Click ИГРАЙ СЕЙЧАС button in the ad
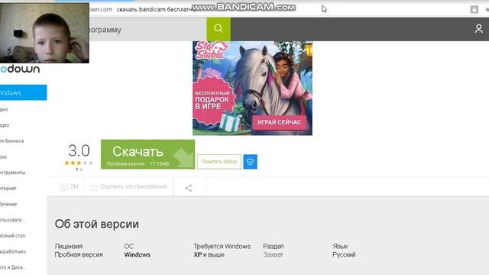 (x=279, y=122)
